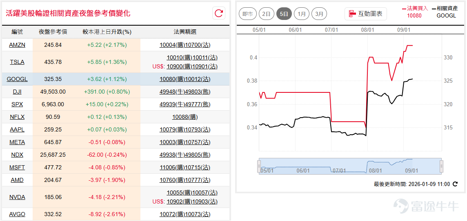This screenshot has width=467, height=221.
Task: Open bull contract 49939(牛) for SPX
Action: 172,105
